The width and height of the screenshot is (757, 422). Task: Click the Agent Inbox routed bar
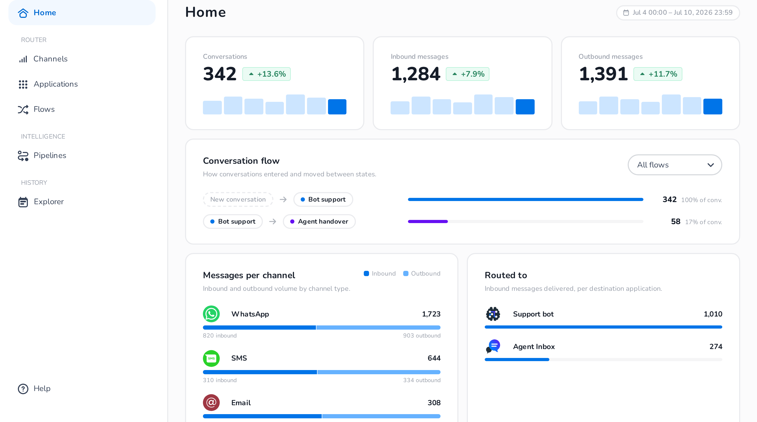point(516,360)
